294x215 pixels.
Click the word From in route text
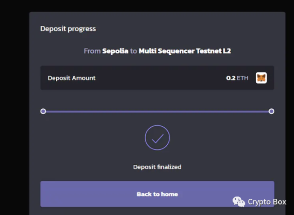(92, 51)
